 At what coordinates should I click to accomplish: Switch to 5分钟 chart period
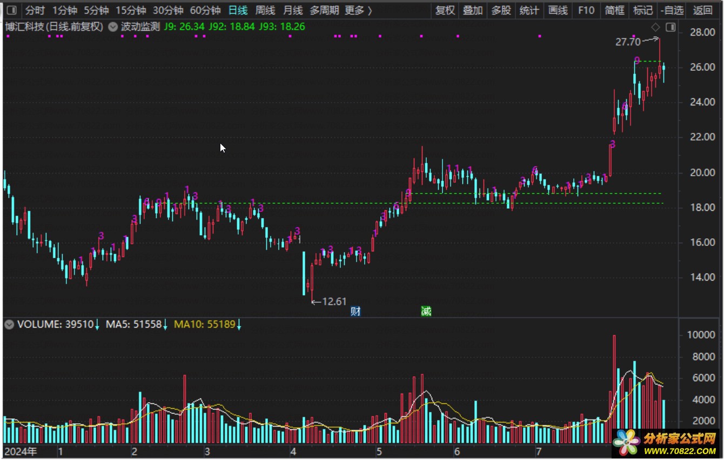click(96, 10)
